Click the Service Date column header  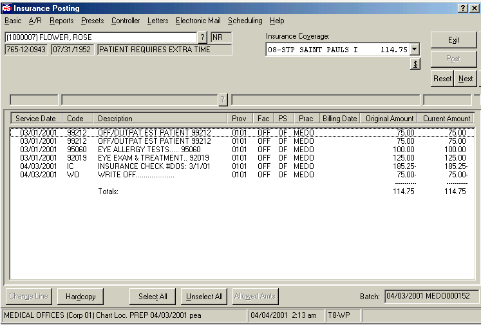coord(36,118)
